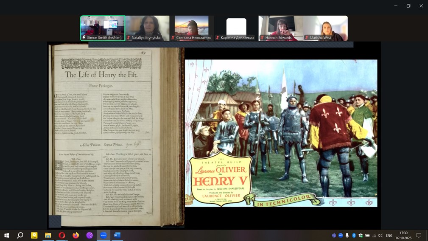The height and width of the screenshot is (241, 428).
Task: Click the Zoom app icon in the taskbar
Action: tap(104, 235)
